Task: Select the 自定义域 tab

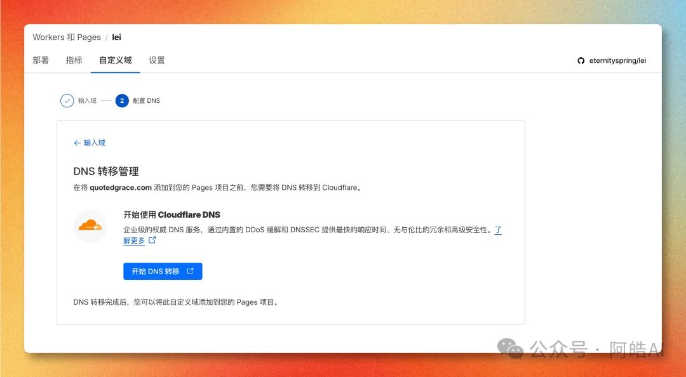Action: click(x=116, y=60)
